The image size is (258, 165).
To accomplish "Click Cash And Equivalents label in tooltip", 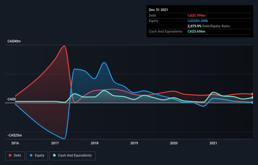I will tap(166, 31).
